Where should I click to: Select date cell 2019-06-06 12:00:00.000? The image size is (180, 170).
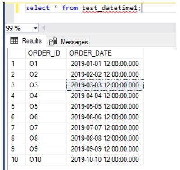(x=105, y=117)
